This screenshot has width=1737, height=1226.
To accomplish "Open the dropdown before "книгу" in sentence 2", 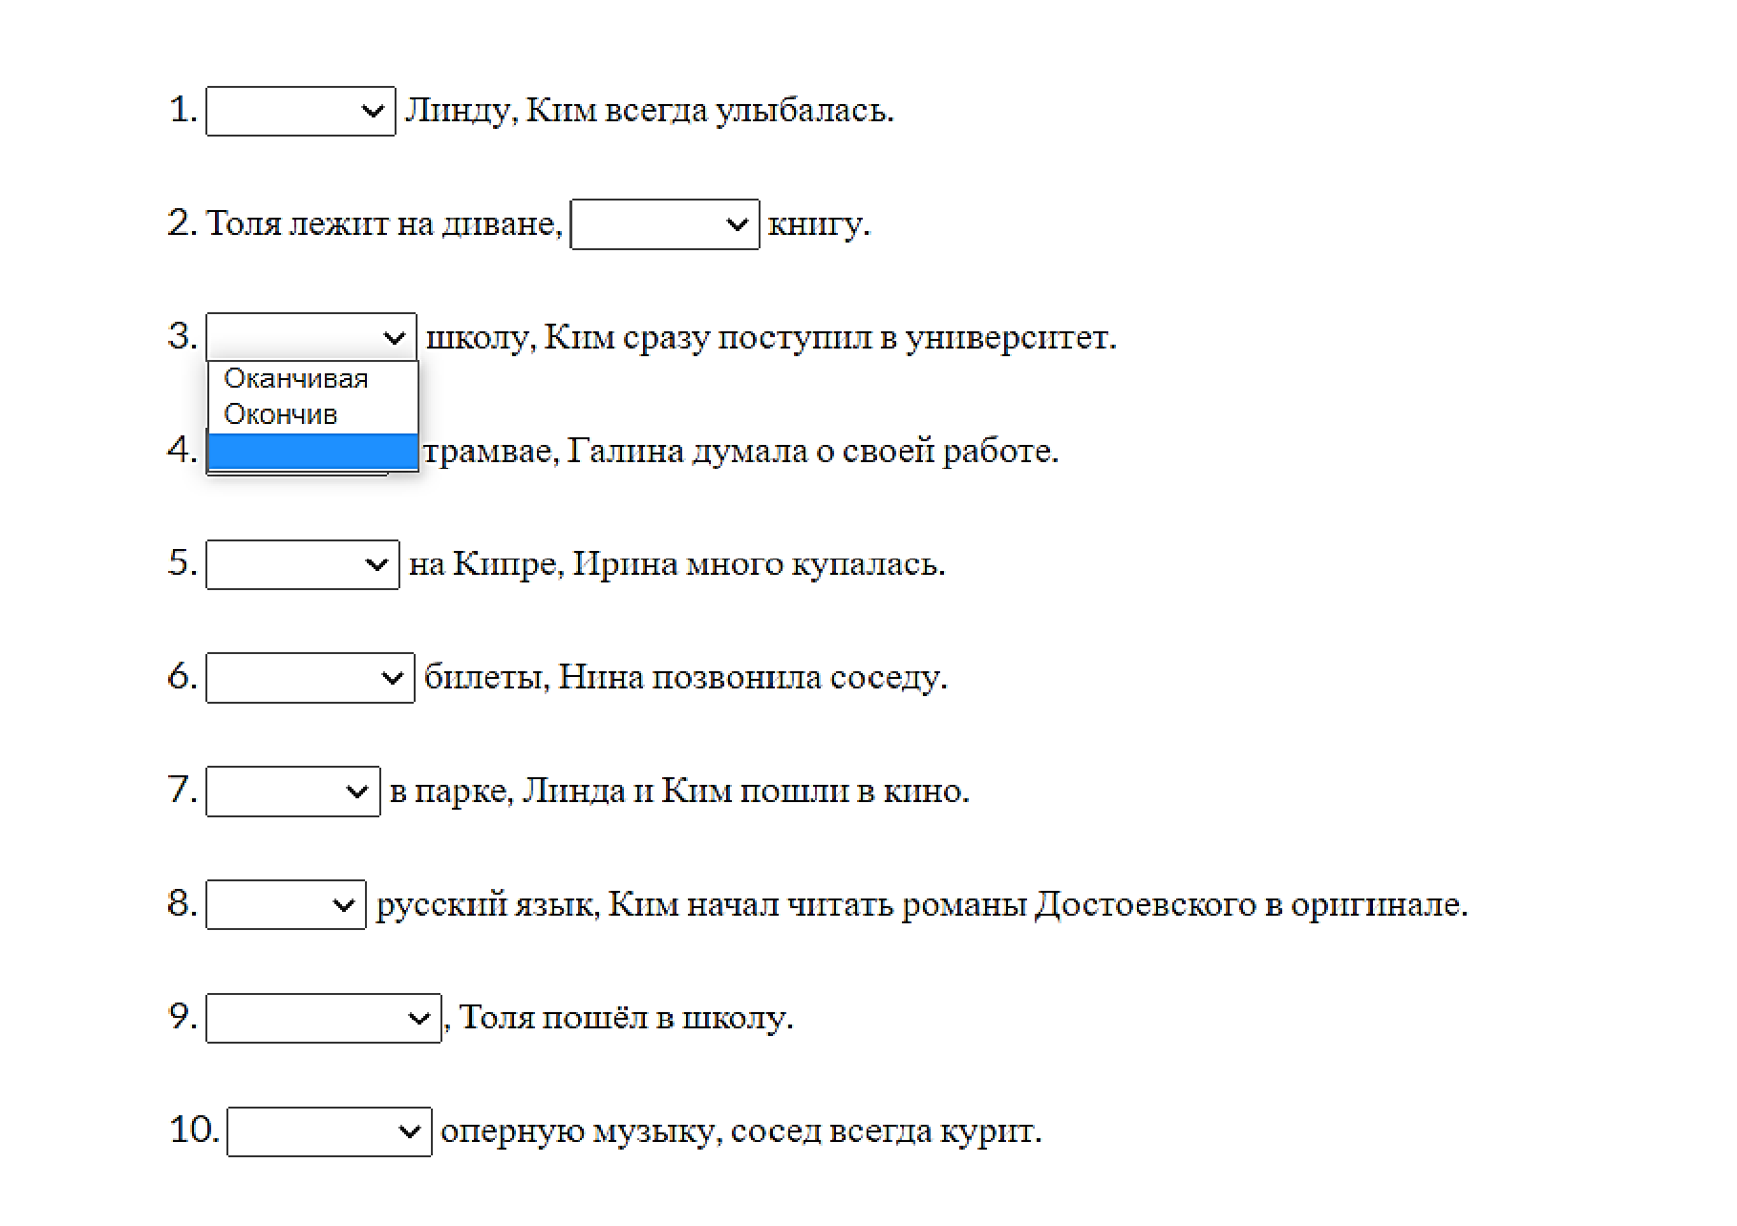I will point(664,224).
